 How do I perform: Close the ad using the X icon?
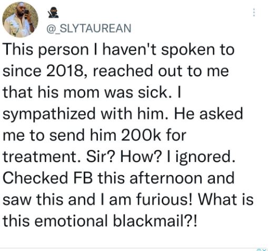click(x=263, y=250)
